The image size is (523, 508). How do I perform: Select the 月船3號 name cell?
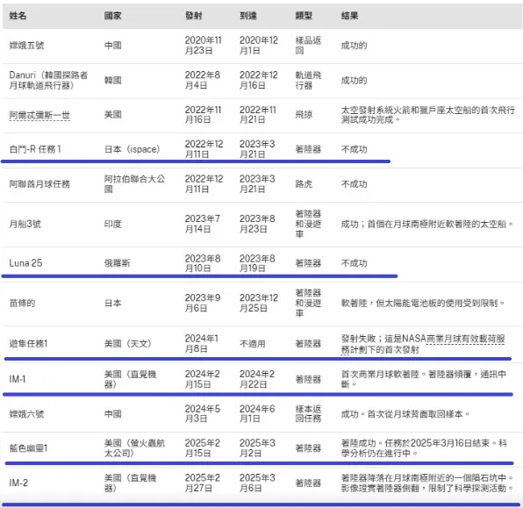click(25, 224)
